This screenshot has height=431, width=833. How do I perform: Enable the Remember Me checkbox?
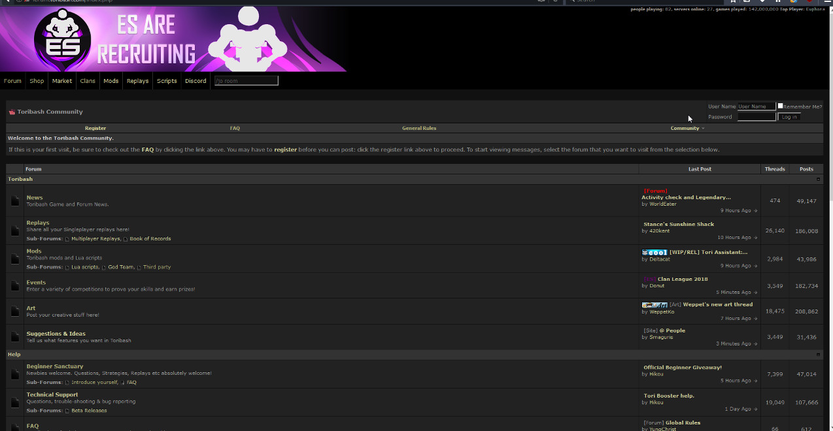(779, 106)
